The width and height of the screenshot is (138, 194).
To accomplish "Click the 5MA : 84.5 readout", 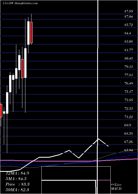I will coord(16,179).
